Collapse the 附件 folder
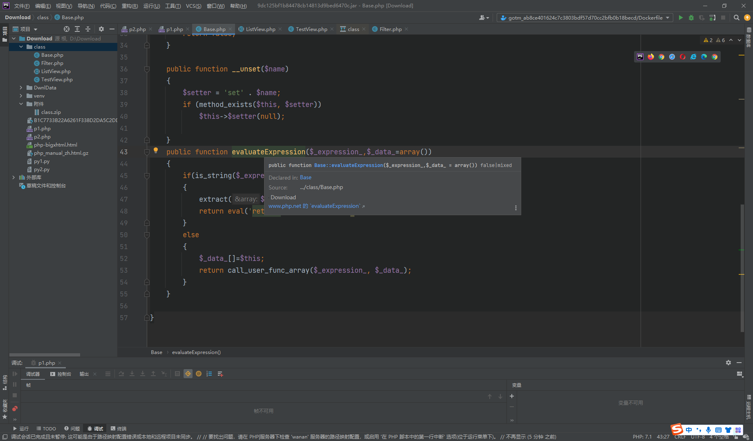Viewport: 753px width, 441px height. 21,104
